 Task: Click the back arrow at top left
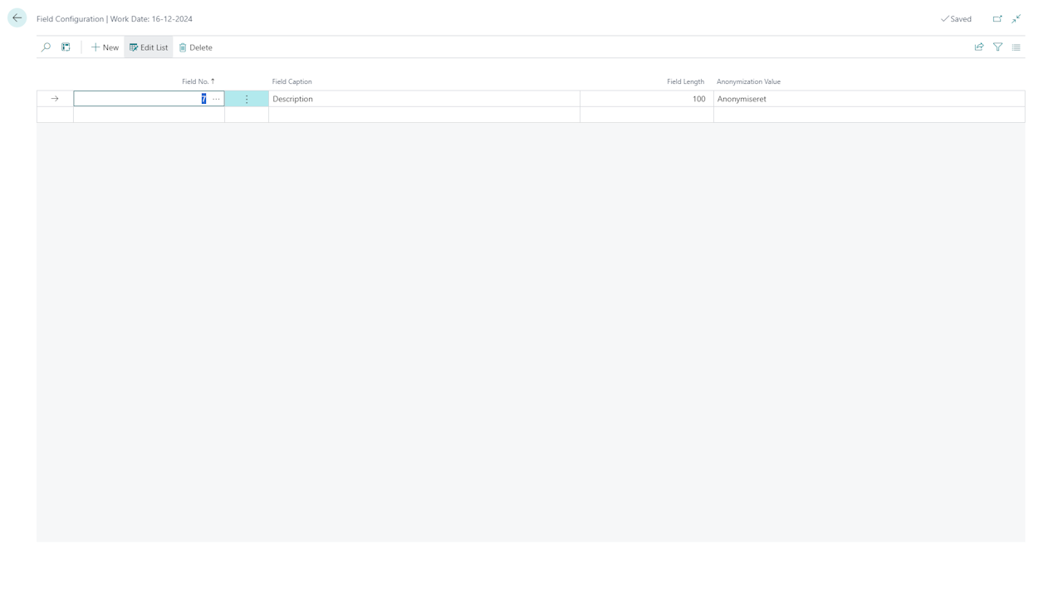click(17, 17)
